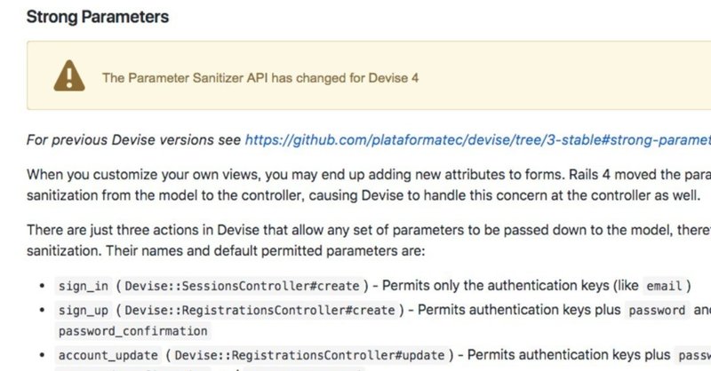Click the Strong Parameters heading
Viewport: 711px width, 371px height.
click(98, 17)
